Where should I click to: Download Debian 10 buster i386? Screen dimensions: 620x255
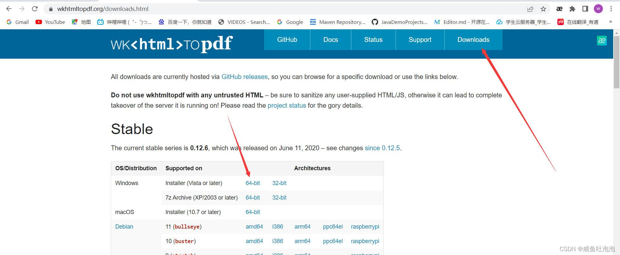(x=278, y=241)
